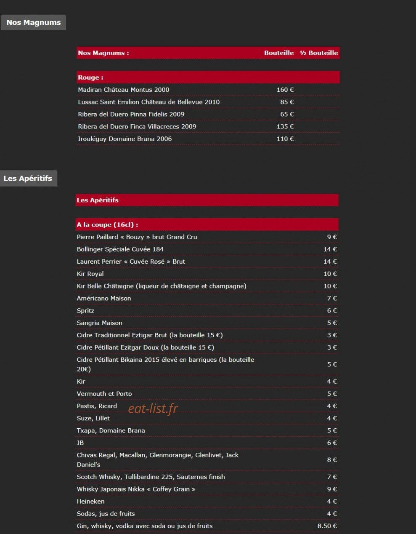Select Chivas Regal, Macallan, Glenmorangie row
The width and height of the screenshot is (416, 534).
pyautogui.click(x=207, y=460)
